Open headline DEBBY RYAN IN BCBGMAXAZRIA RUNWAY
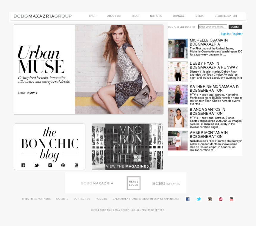The height and width of the screenshot is (226, 256). coord(214,65)
